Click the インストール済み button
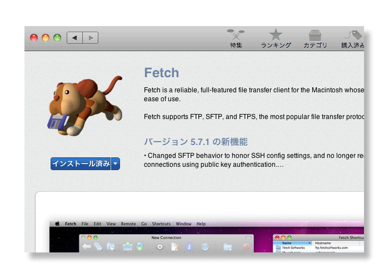Screen dimensions: 389x278 [x=81, y=164]
